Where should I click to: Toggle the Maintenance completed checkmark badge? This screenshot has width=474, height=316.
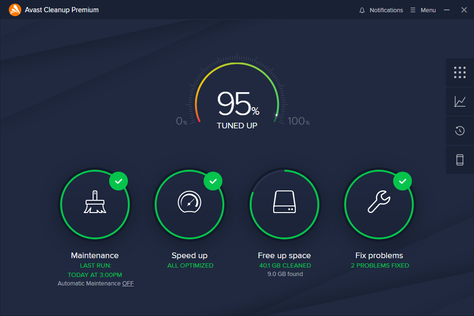[x=118, y=181]
